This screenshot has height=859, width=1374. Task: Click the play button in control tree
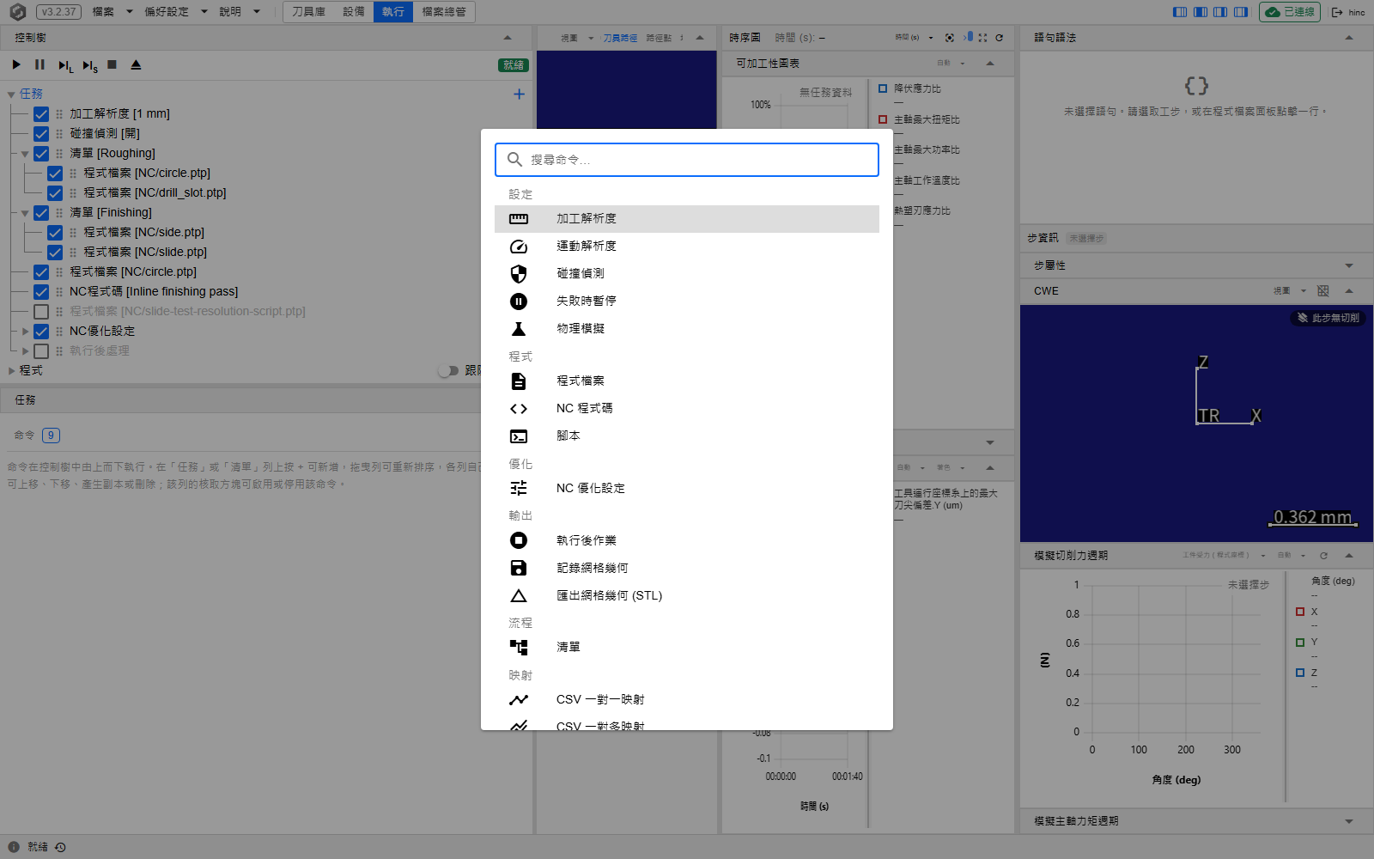click(16, 64)
